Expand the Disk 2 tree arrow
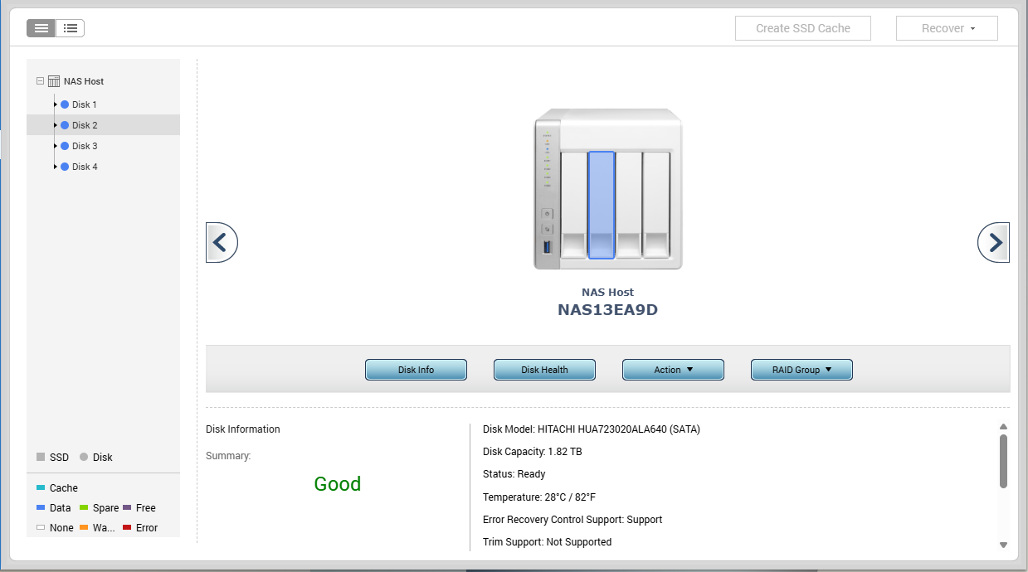Viewport: 1028px width, 572px height. coord(56,125)
